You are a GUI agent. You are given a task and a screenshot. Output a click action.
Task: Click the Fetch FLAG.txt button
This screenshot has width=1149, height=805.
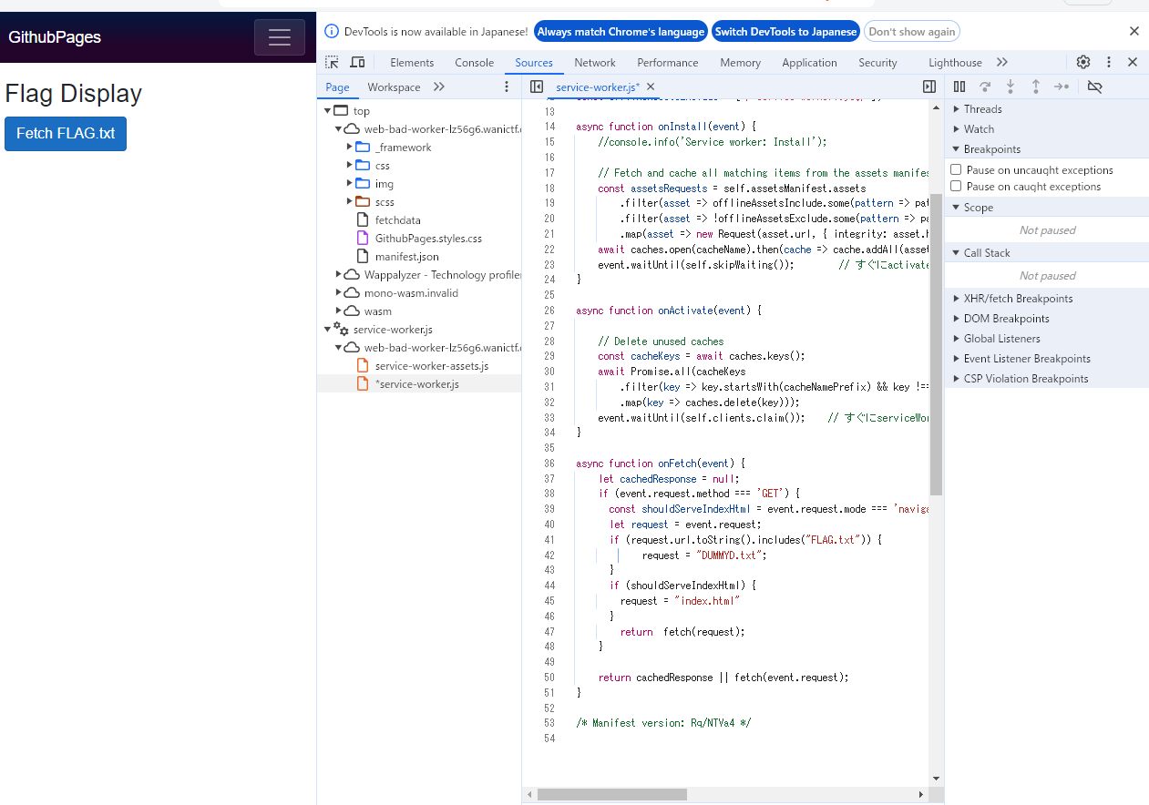[66, 134]
